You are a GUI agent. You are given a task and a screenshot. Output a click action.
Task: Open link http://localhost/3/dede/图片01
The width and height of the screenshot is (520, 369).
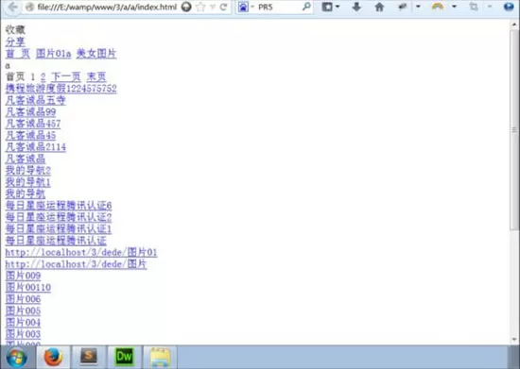81,252
